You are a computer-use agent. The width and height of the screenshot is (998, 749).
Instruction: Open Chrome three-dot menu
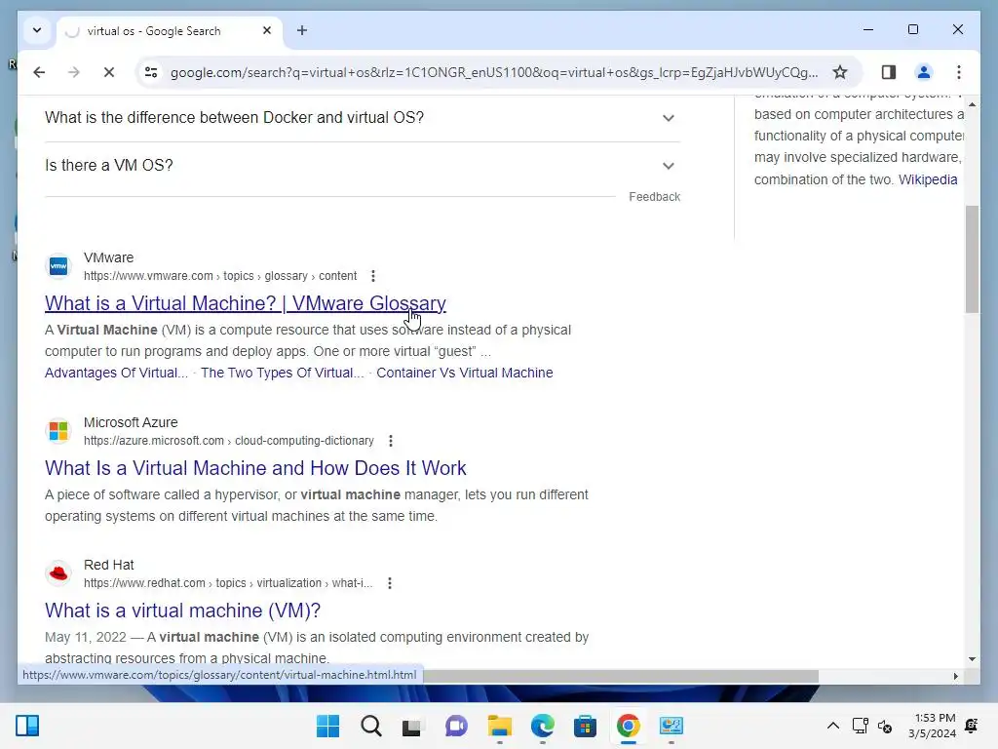point(959,72)
